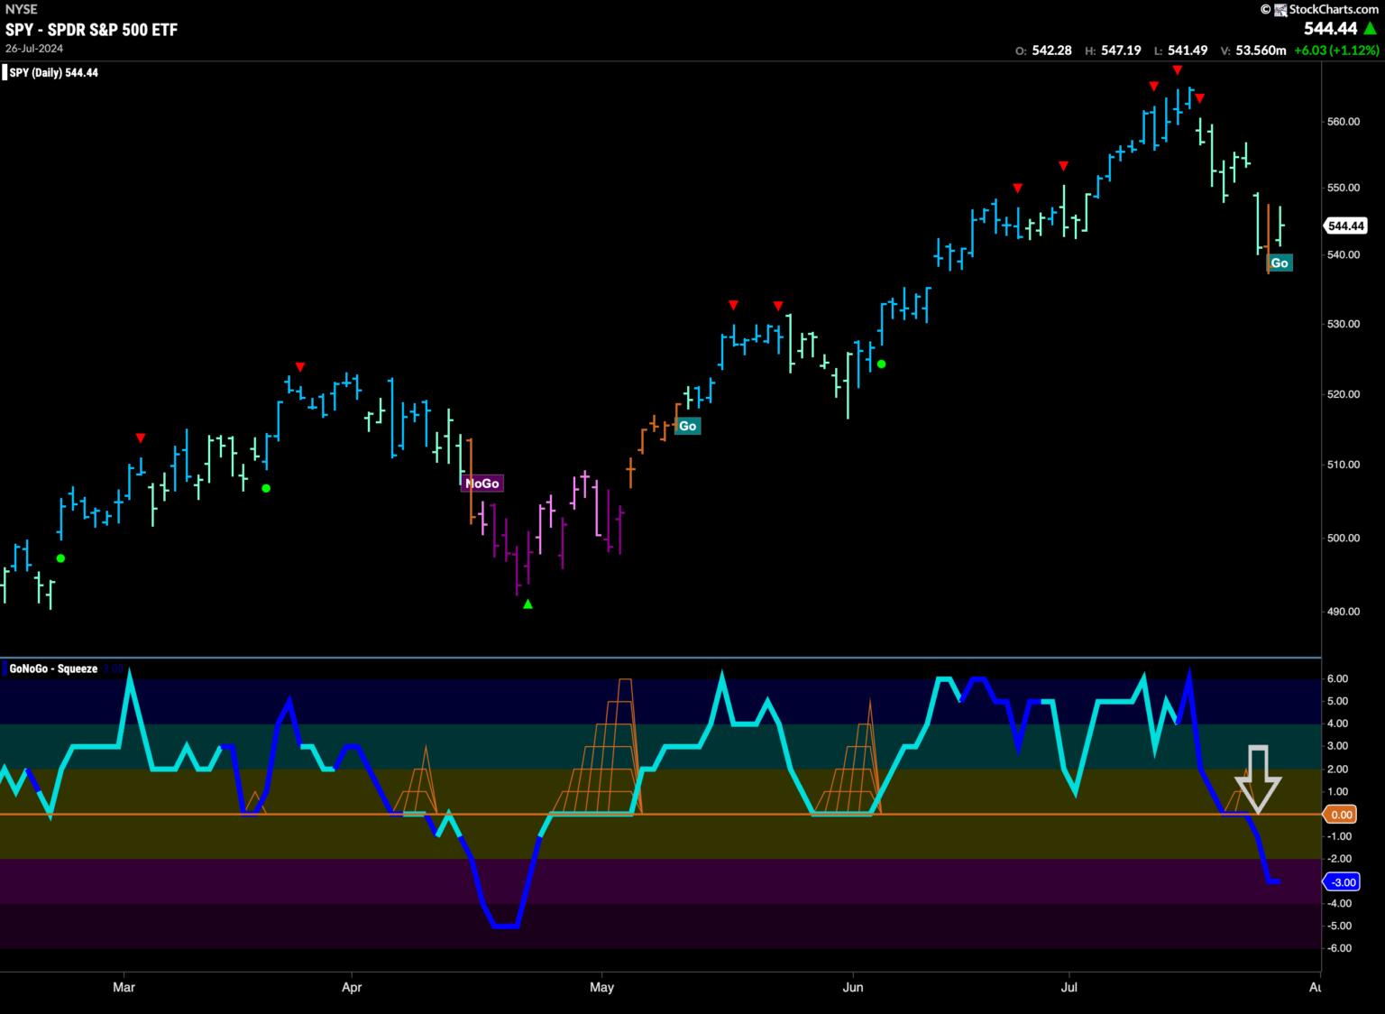
Task: Click the blue -3.00 oscillator value tag
Action: (1341, 881)
